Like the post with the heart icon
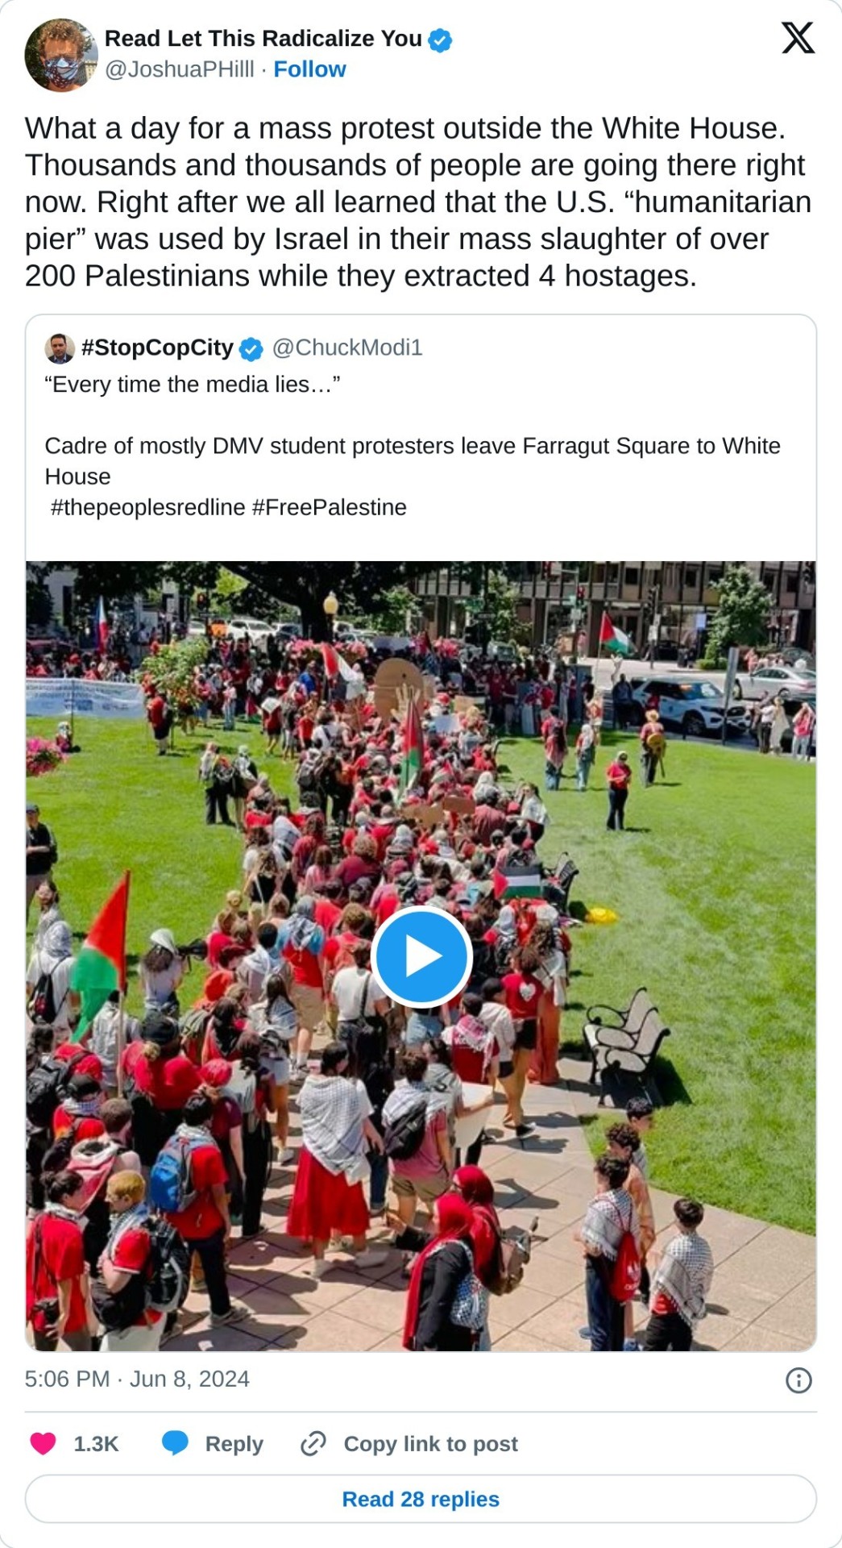Viewport: 842px width, 1548px height. (44, 1444)
